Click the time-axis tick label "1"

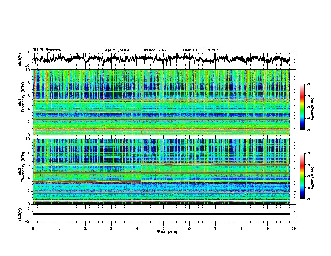(59, 228)
